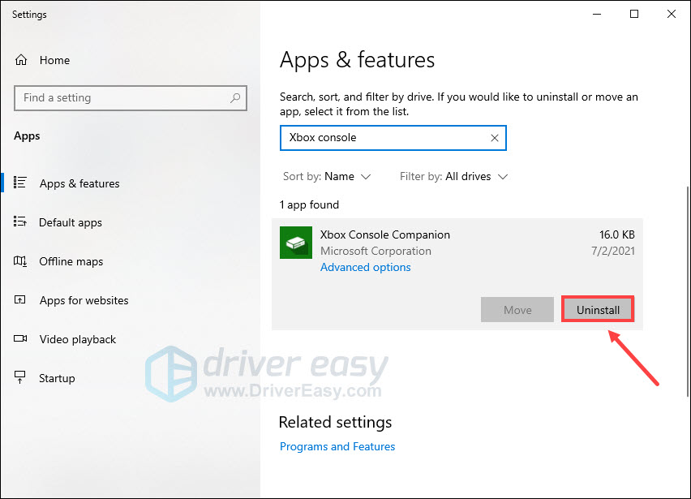The width and height of the screenshot is (691, 499).
Task: Click the disabled Move button
Action: (x=517, y=309)
